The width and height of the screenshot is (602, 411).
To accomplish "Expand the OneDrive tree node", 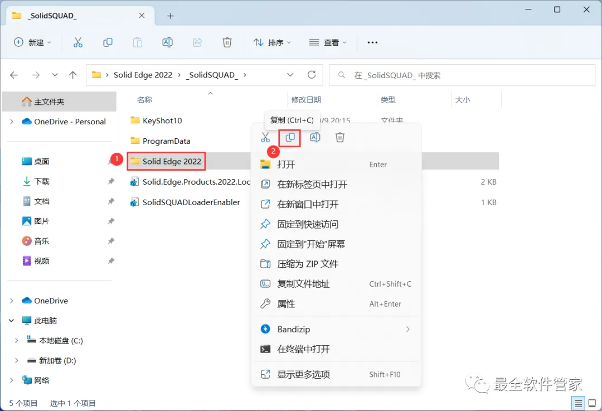I will (x=12, y=301).
